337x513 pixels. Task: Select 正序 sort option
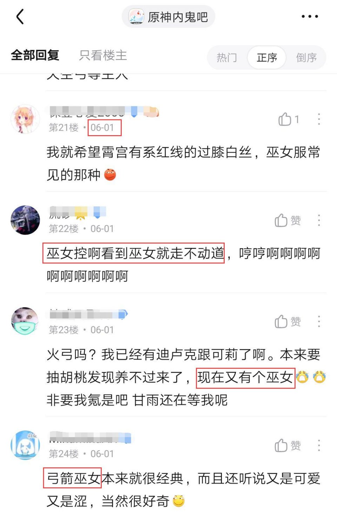click(267, 58)
